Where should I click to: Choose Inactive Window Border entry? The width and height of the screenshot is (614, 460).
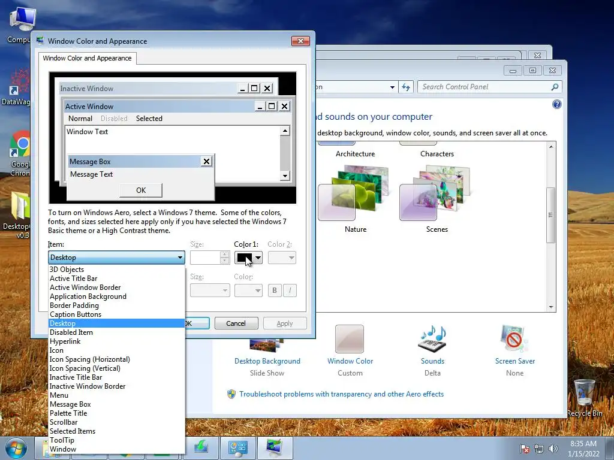coord(117,386)
